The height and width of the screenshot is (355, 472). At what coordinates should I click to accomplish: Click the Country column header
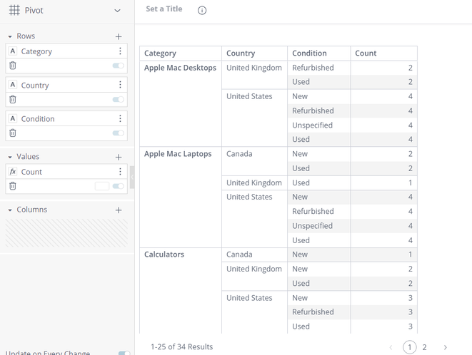255,53
